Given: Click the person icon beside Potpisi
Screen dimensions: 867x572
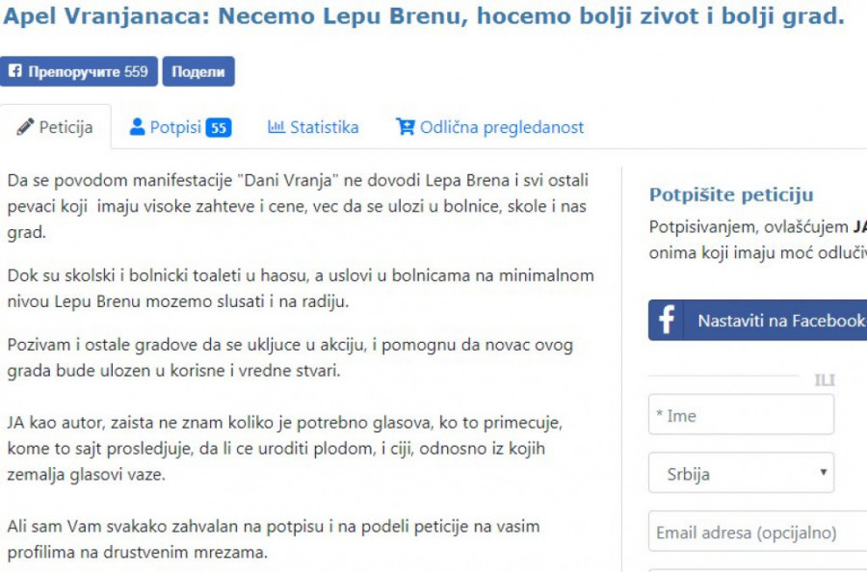Looking at the screenshot, I should 138,126.
